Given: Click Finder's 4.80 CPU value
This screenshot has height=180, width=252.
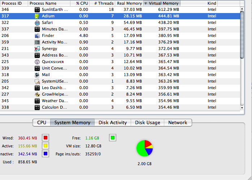Looking at the screenshot, I should coord(83,35).
